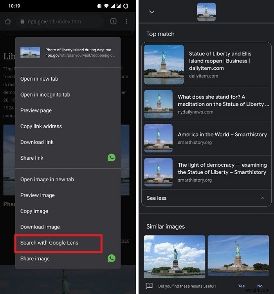The image size is (274, 294).
Task: Select Download link entry
Action: [x=68, y=142]
